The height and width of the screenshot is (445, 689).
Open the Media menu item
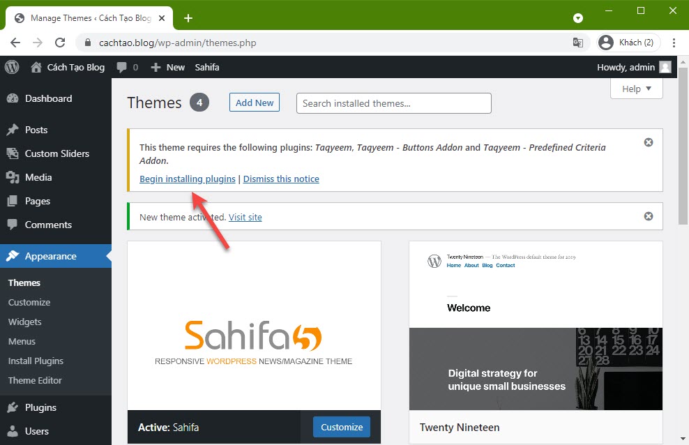click(x=56, y=177)
